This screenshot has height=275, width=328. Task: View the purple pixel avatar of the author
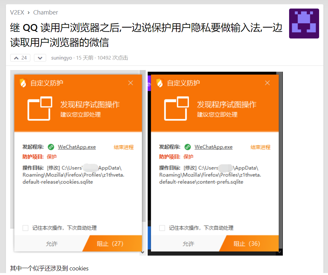304,23
